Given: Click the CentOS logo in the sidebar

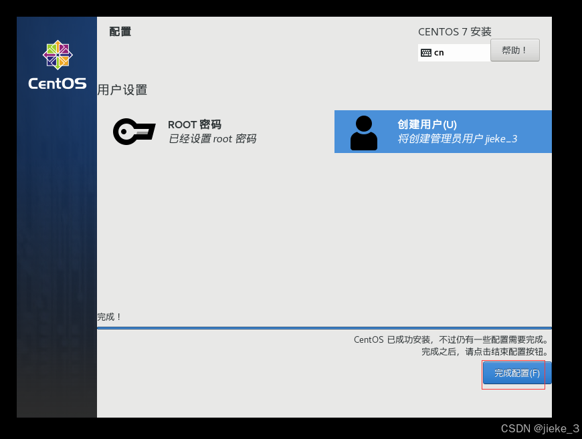Looking at the screenshot, I should [x=58, y=55].
